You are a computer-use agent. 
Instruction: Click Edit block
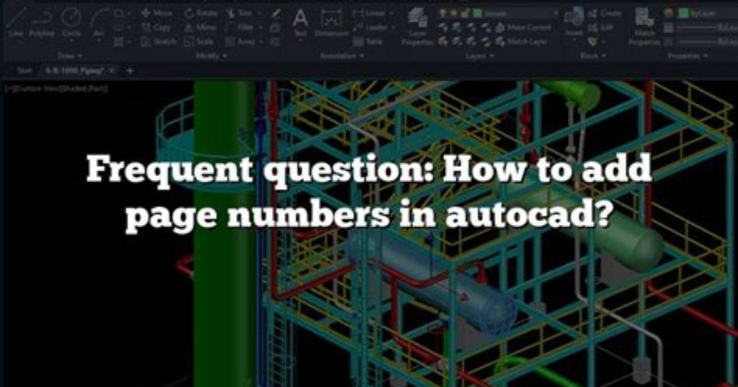point(600,27)
